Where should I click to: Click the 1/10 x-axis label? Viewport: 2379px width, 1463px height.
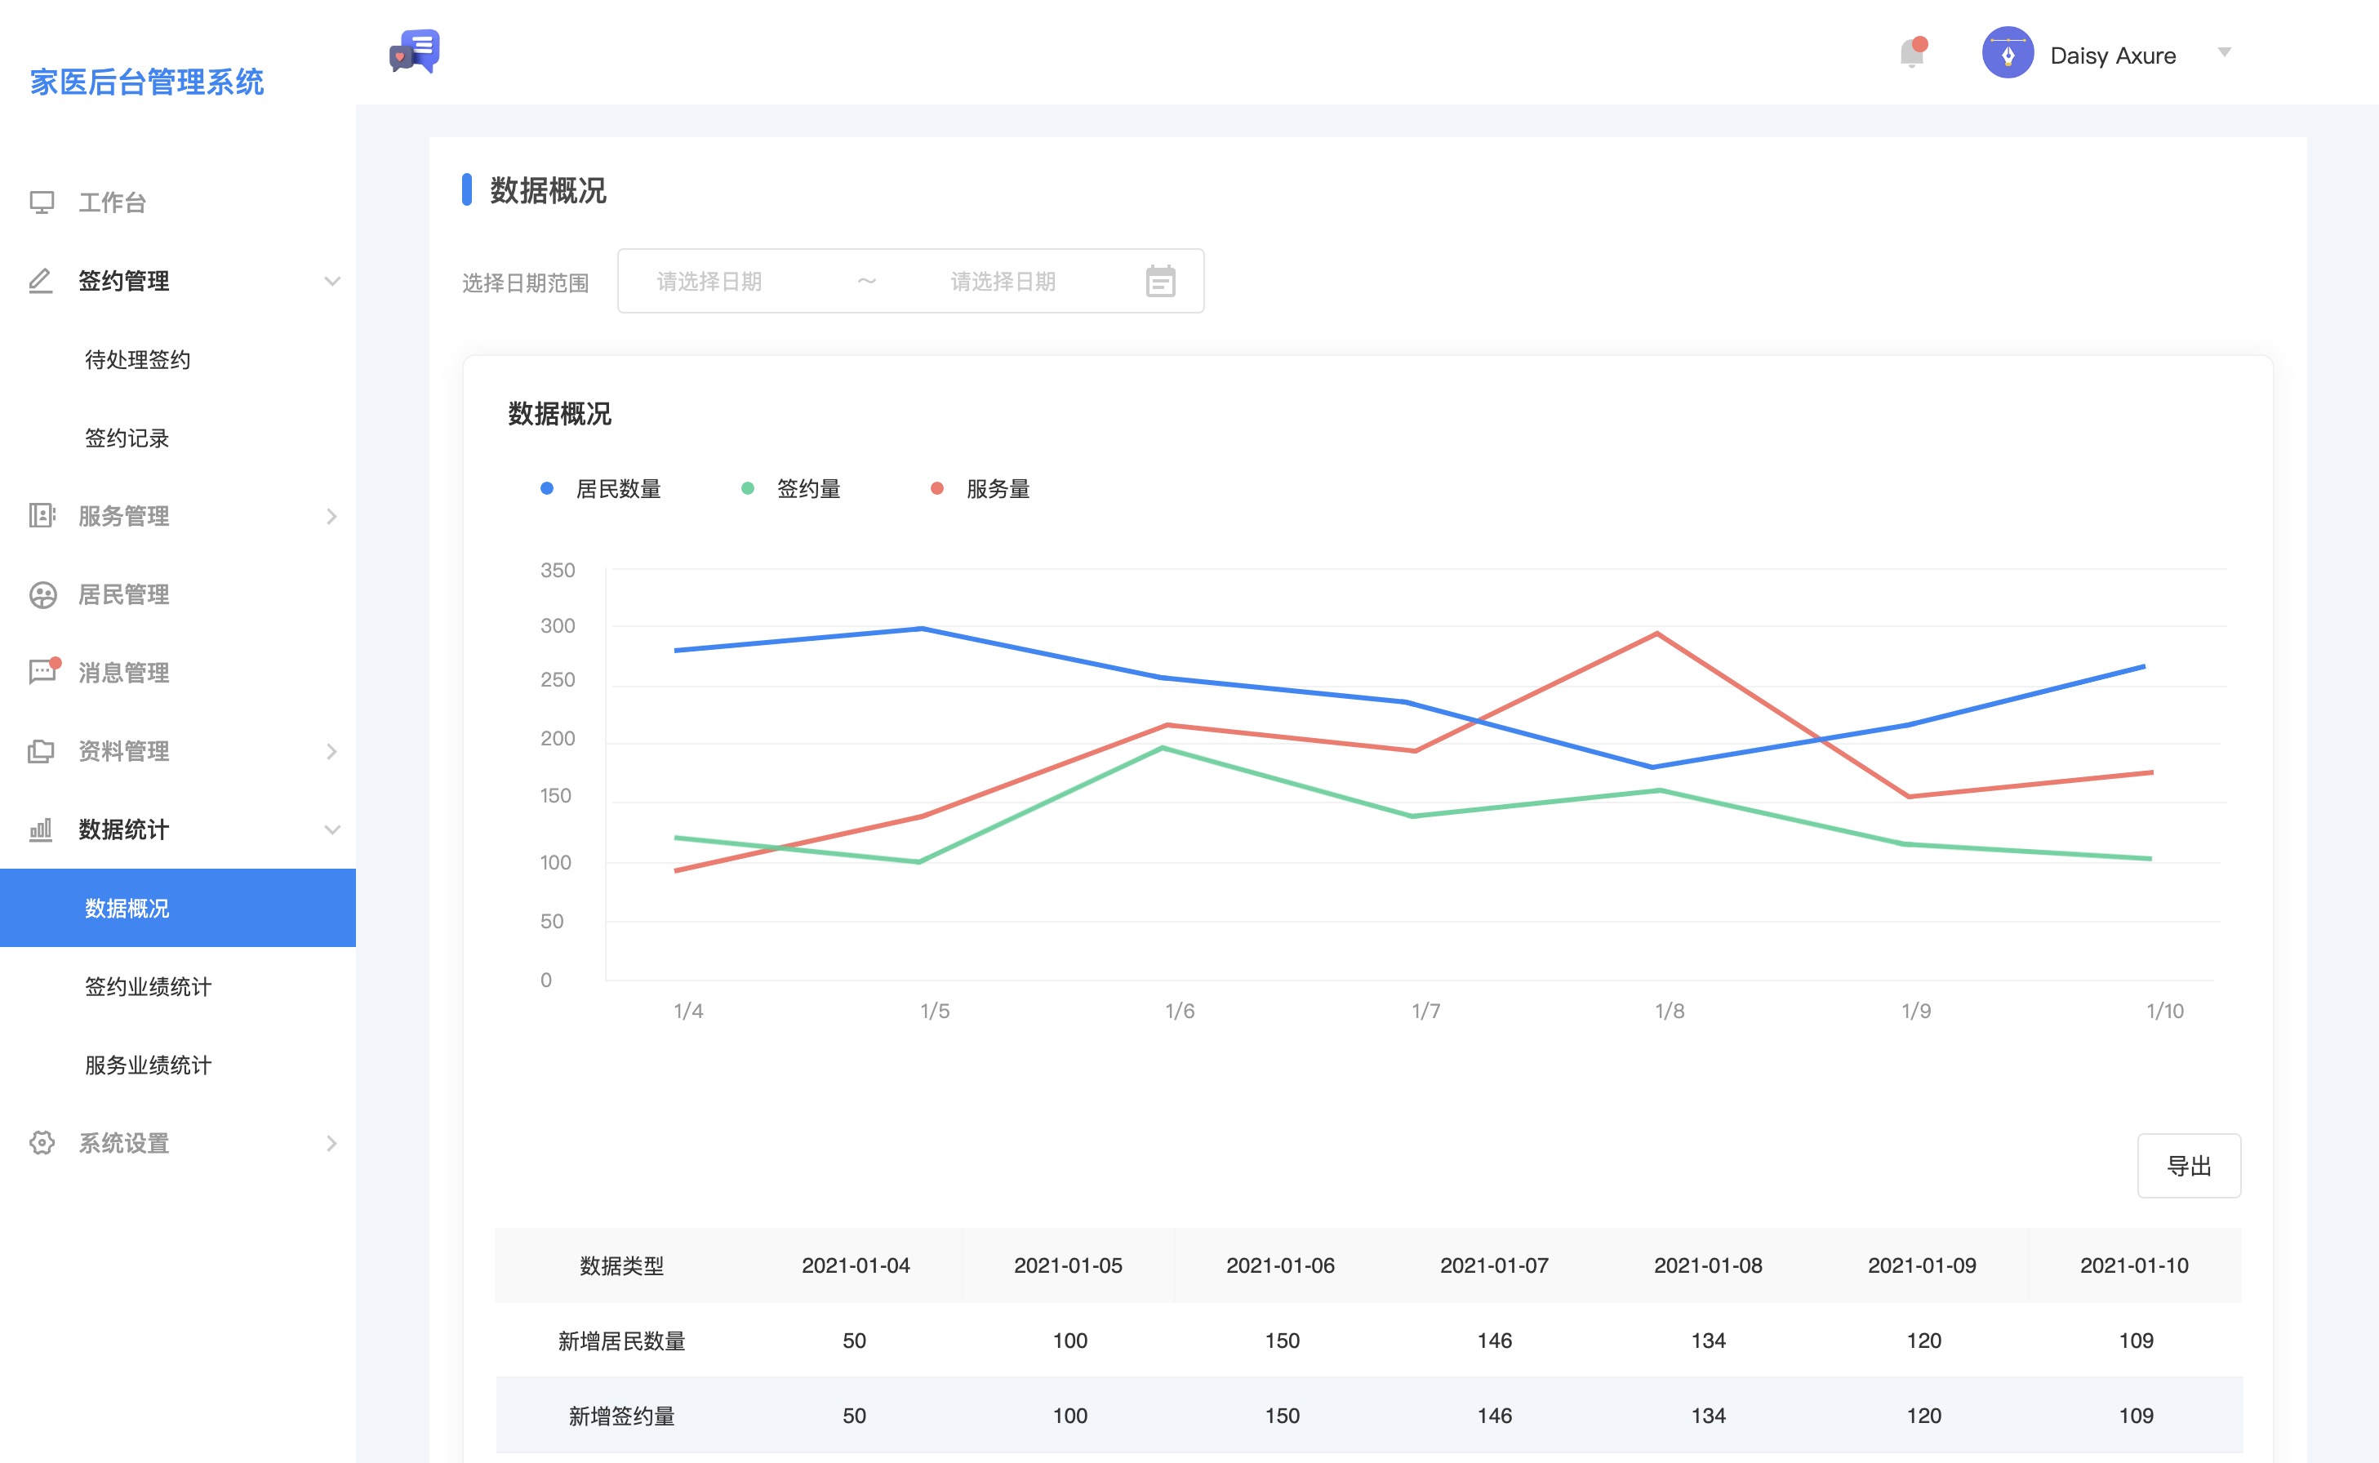pyautogui.click(x=2165, y=1012)
